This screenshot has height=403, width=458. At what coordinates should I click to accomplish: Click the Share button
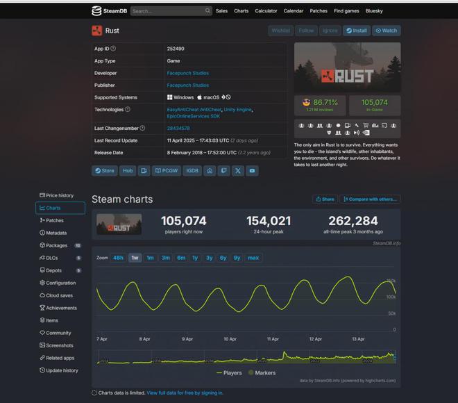(x=325, y=199)
